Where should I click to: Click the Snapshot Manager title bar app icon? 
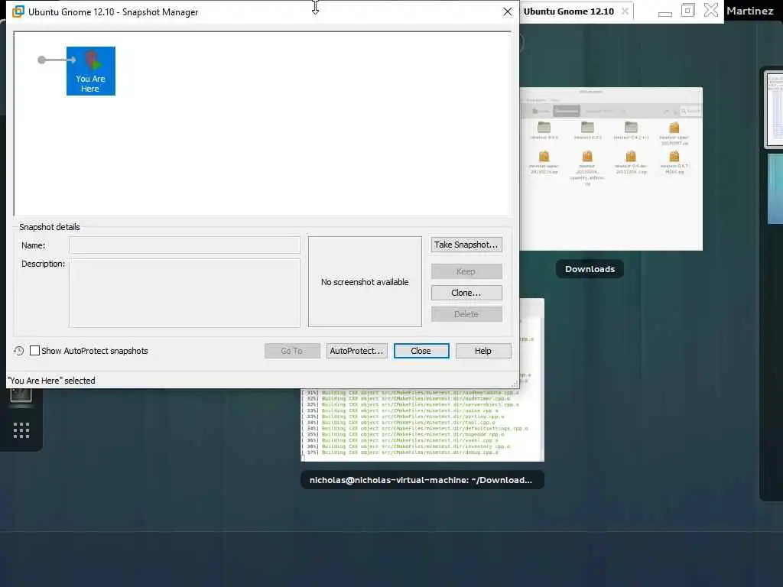point(18,11)
